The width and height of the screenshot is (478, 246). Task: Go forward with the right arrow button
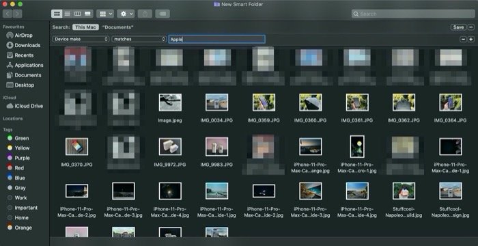[x=17, y=14]
